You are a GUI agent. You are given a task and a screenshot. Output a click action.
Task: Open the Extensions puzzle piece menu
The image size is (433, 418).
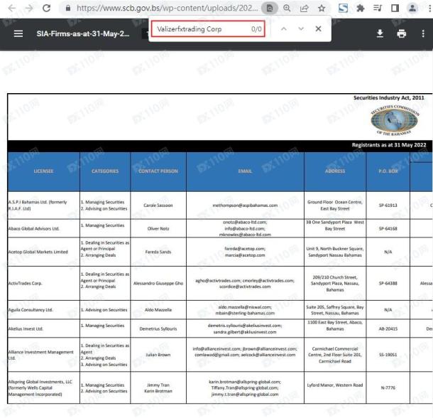[360, 9]
